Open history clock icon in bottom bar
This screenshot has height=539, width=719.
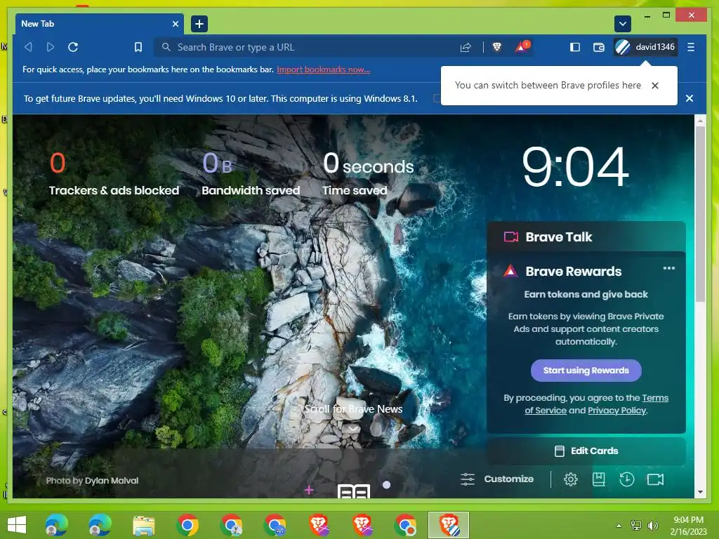click(x=627, y=479)
